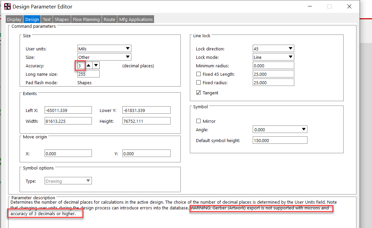Click the Long name size field
Screen dimensions: 372x228
pyautogui.click(x=88, y=74)
